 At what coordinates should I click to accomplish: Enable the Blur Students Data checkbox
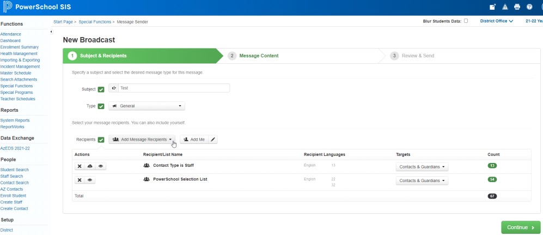pyautogui.click(x=466, y=21)
